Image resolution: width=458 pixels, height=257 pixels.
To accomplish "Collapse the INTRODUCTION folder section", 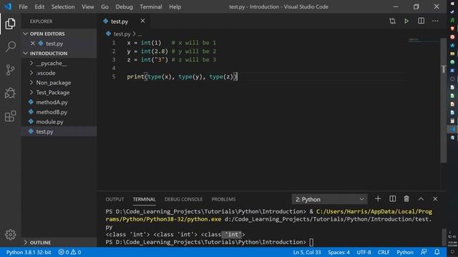I will [59, 54].
